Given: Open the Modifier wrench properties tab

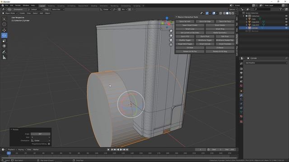Looking at the screenshot, I should (241, 95).
